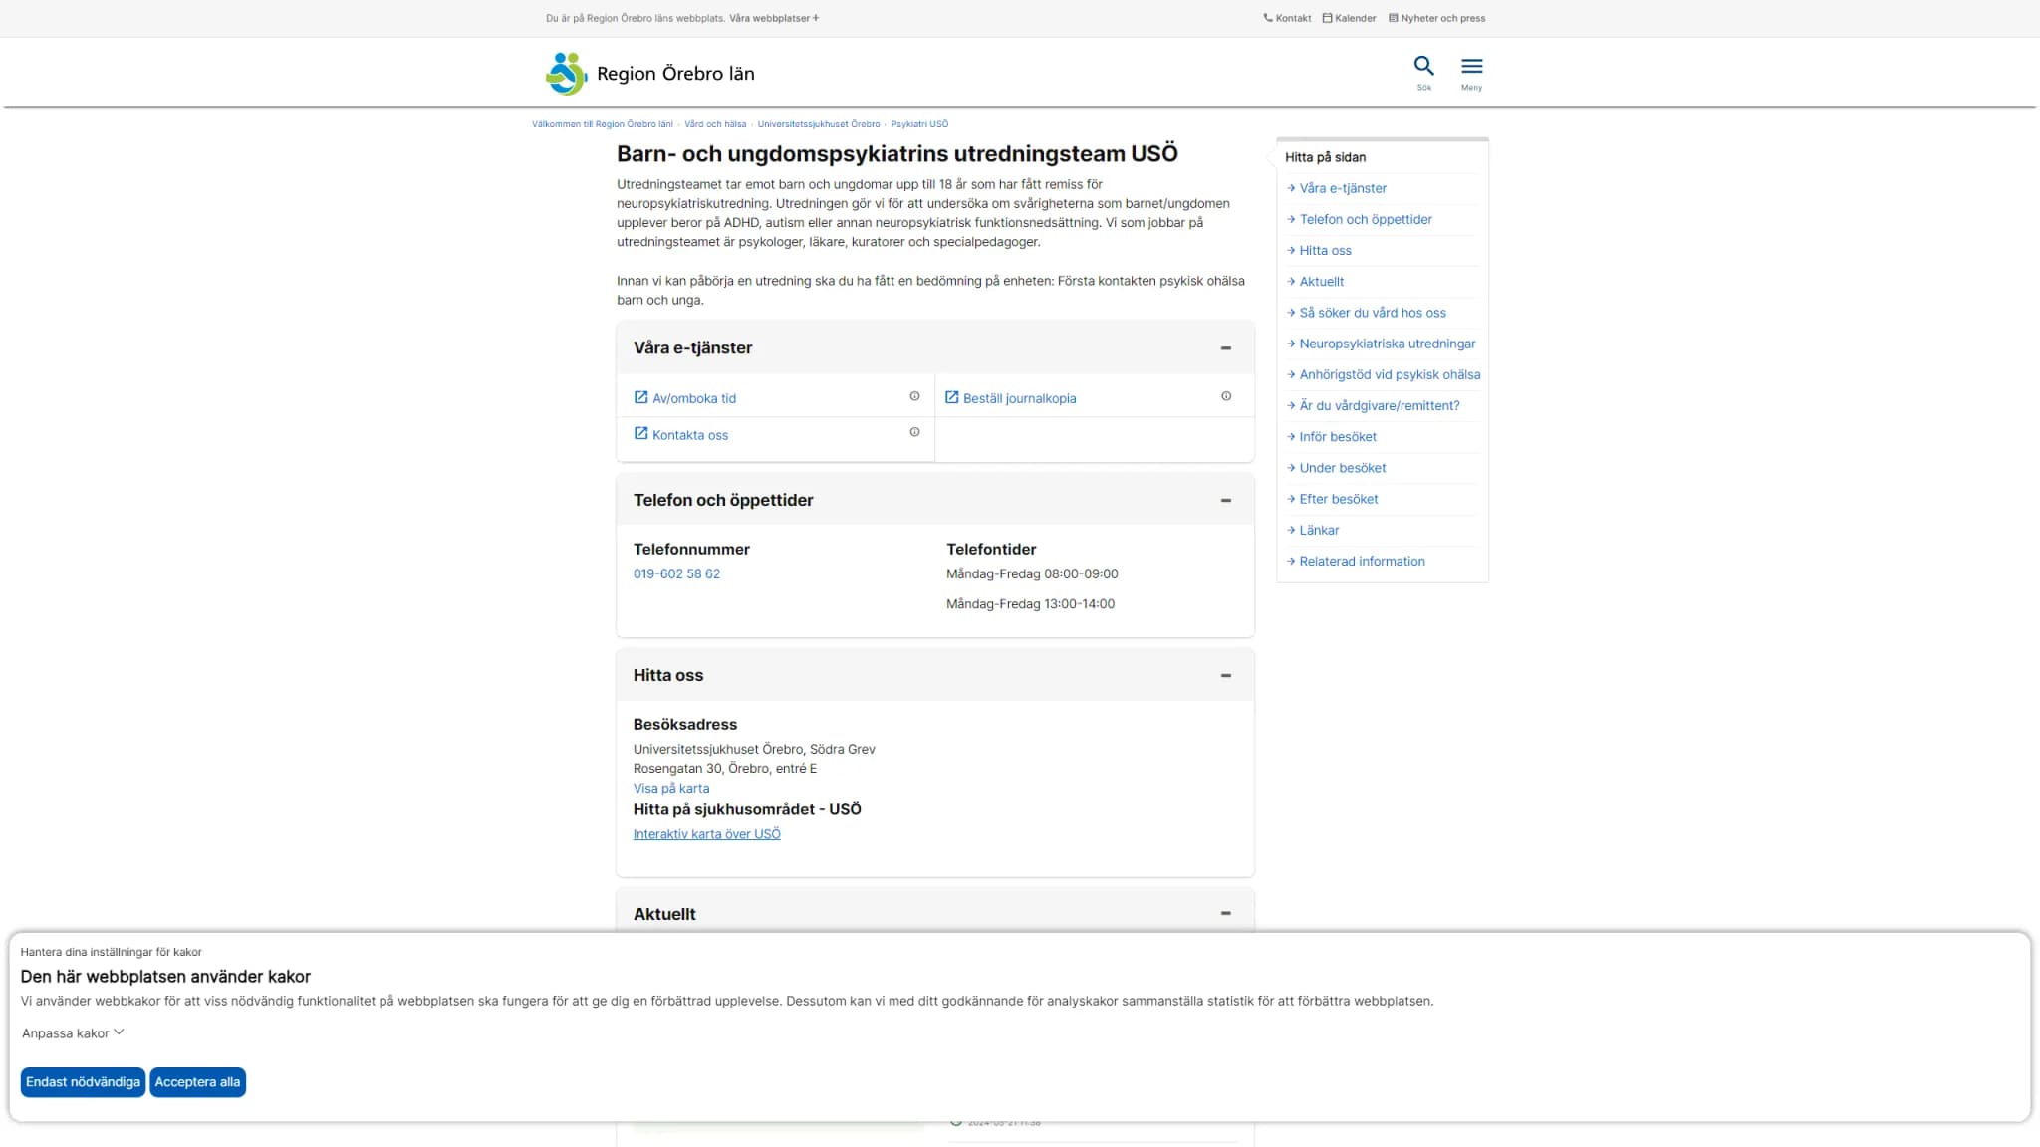2040x1147 pixels.
Task: Click the Endast nödvändiga cookie button
Action: 83,1082
